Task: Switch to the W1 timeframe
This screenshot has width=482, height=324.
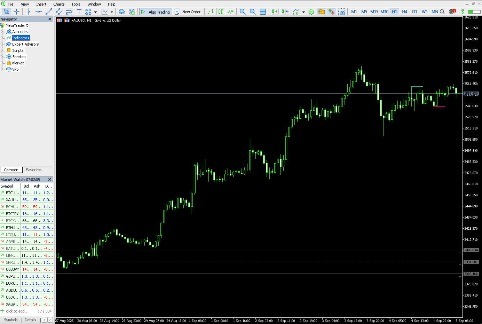Action: coord(425,11)
